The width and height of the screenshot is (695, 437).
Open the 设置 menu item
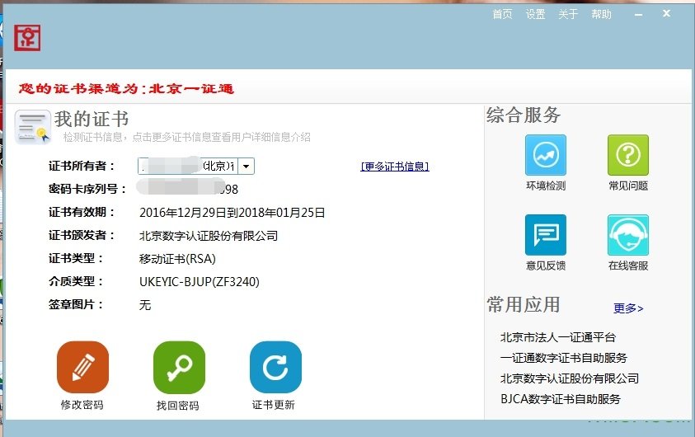[535, 14]
